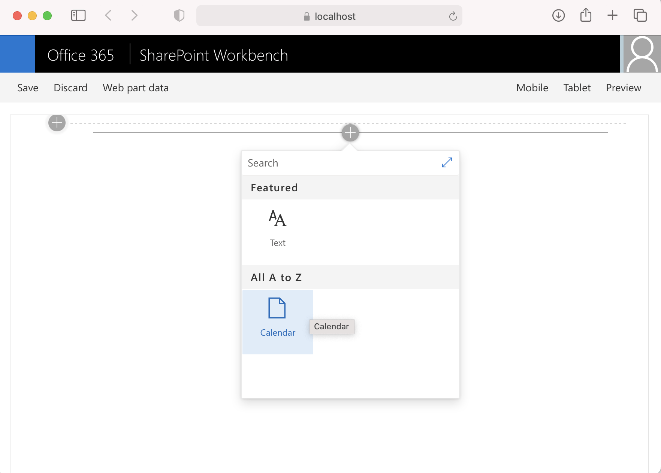Reload the localhost page
This screenshot has width=661, height=473.
pos(453,16)
